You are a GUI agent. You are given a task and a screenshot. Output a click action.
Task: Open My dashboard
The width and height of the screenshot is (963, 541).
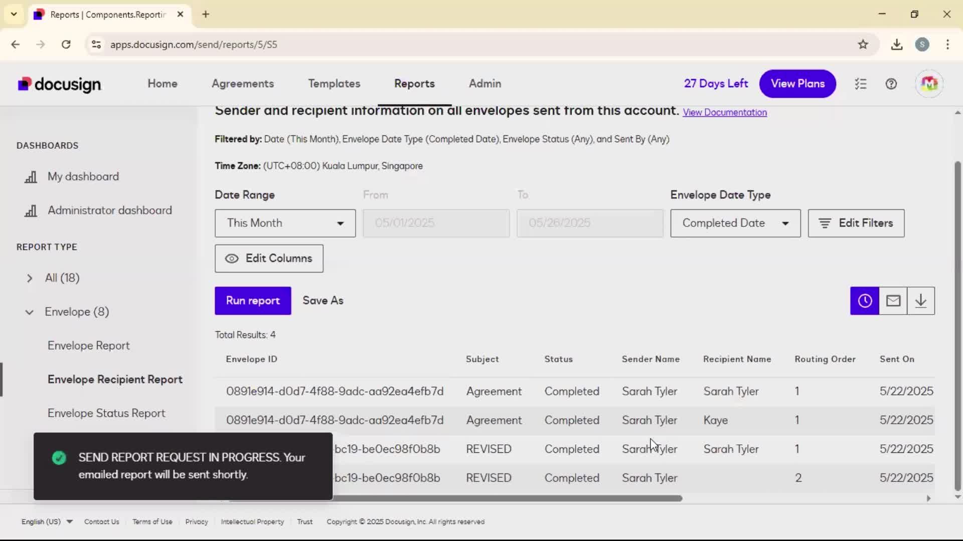click(83, 177)
